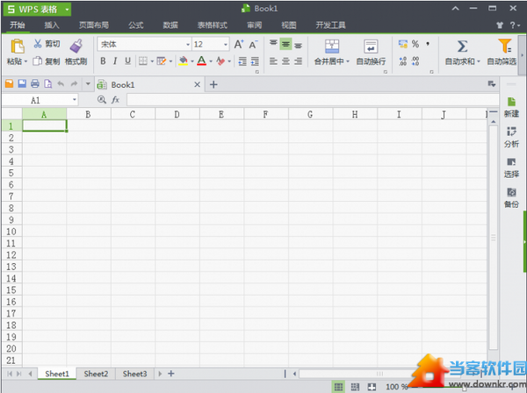The height and width of the screenshot is (393, 527).
Task: Click the currency format icon
Action: click(402, 44)
